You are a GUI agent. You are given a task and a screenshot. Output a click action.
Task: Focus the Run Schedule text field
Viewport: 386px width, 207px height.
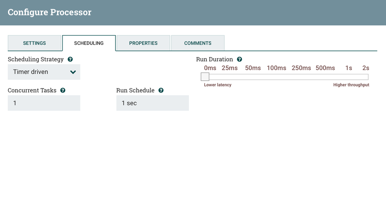(x=152, y=103)
